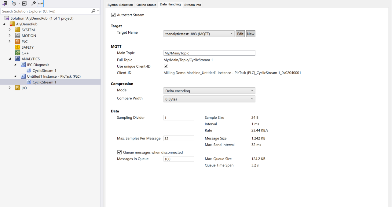Viewport: 392px width, 207px height.
Task: Click the Collapse All icon in the toolbar
Action: pyautogui.click(x=24, y=3)
